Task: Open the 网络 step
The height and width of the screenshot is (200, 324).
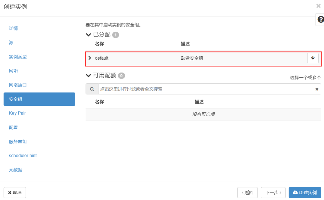Action: pos(13,71)
